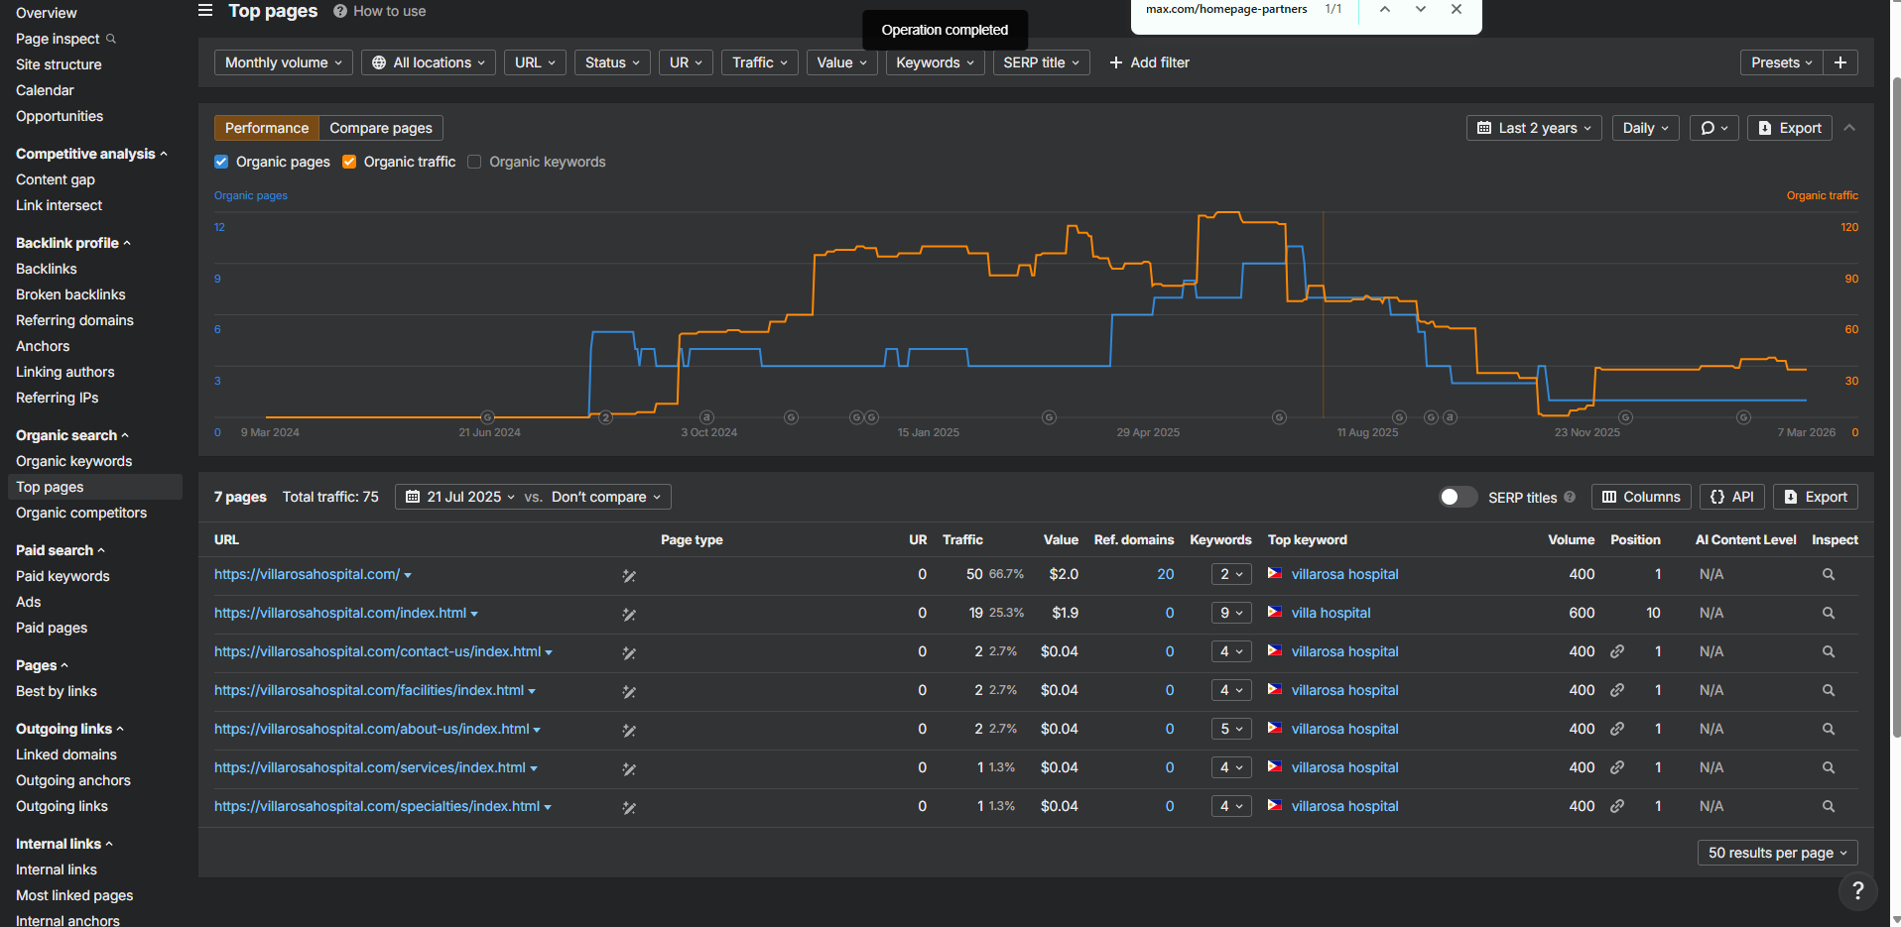Click the hamburger menu icon beside Top pages
The width and height of the screenshot is (1901, 927).
click(205, 11)
